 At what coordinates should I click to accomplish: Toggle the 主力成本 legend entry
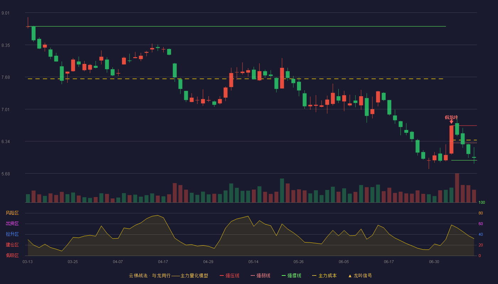coord(324,275)
